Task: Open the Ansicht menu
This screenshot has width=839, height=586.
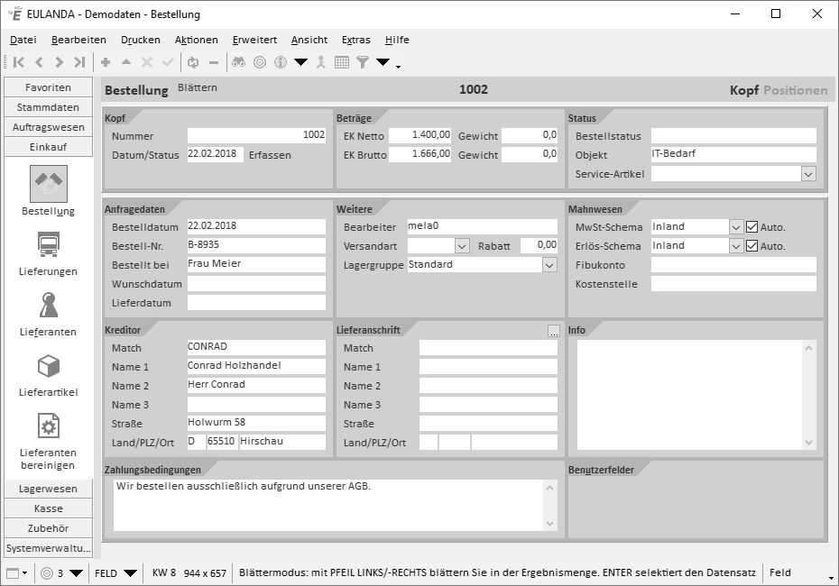Action: (x=309, y=40)
